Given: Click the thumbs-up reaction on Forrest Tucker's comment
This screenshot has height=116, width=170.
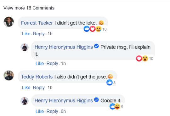Looking at the screenshot, I should click(87, 29).
